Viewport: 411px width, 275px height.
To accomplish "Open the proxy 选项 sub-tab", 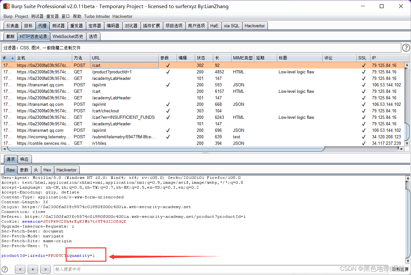I will tap(93, 36).
